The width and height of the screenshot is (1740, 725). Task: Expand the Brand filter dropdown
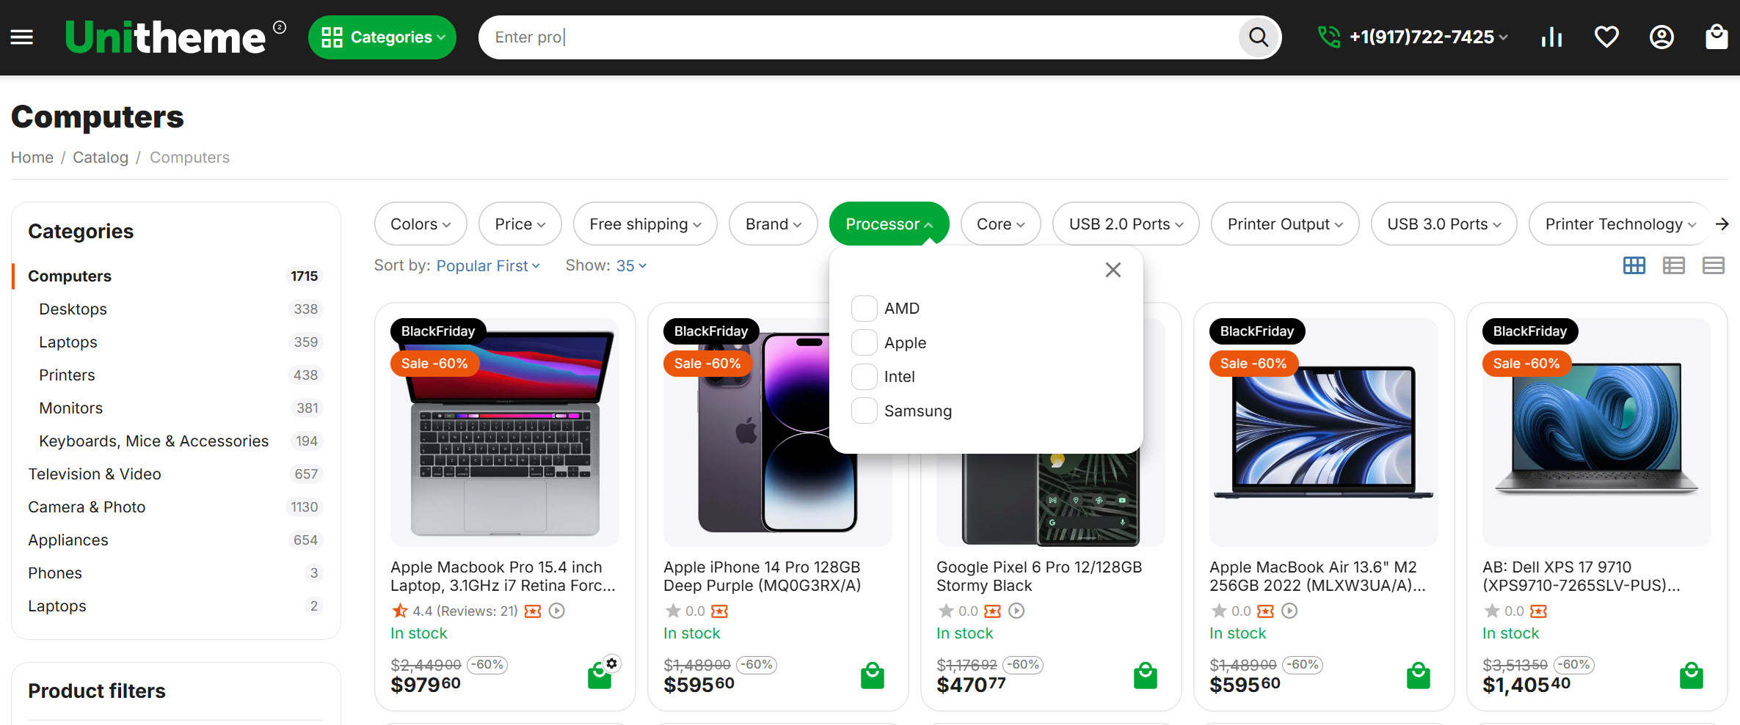(x=773, y=224)
